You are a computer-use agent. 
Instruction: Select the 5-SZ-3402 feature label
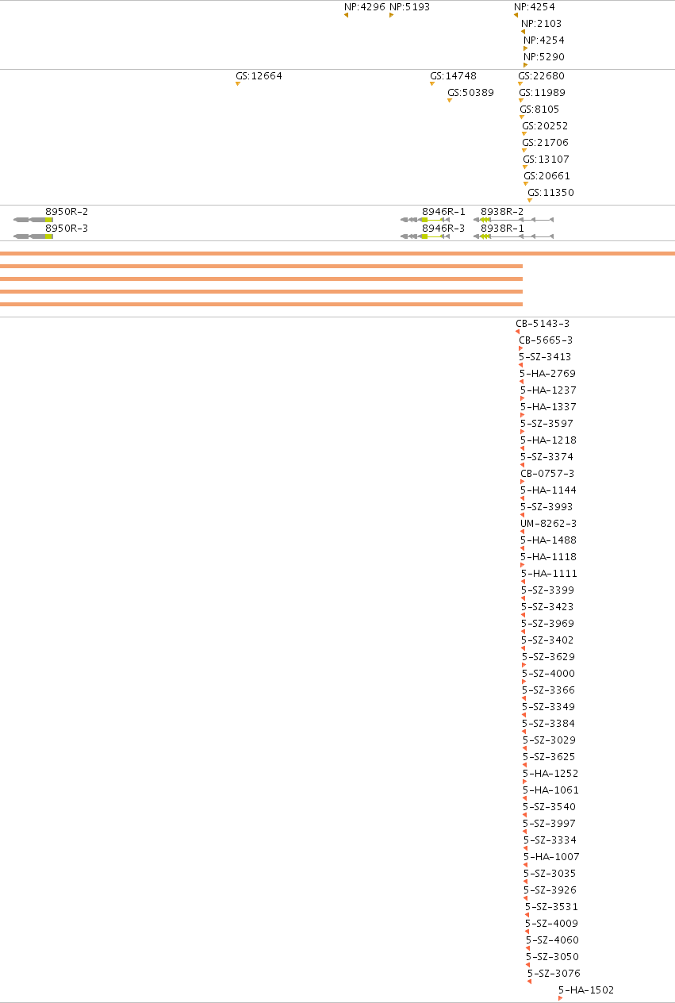(x=547, y=640)
